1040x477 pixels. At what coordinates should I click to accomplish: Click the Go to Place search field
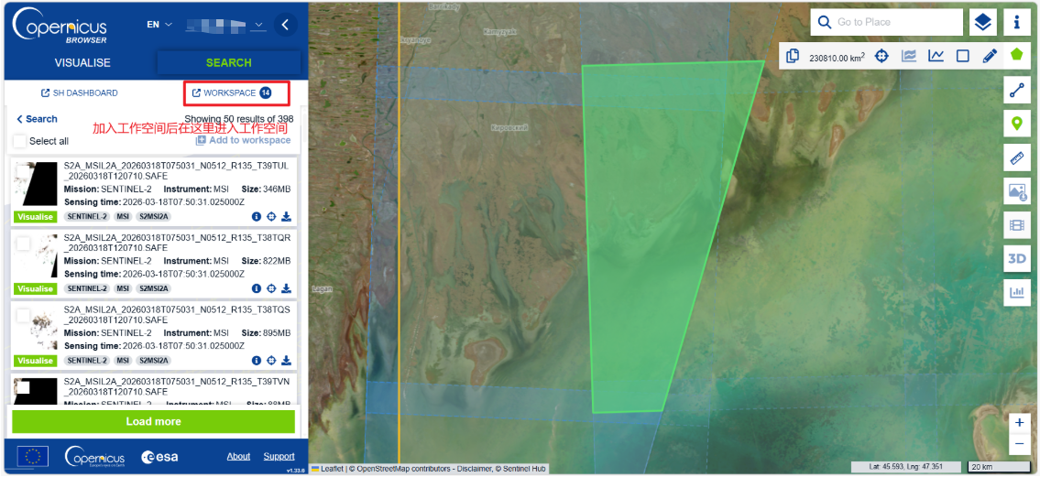pos(887,23)
